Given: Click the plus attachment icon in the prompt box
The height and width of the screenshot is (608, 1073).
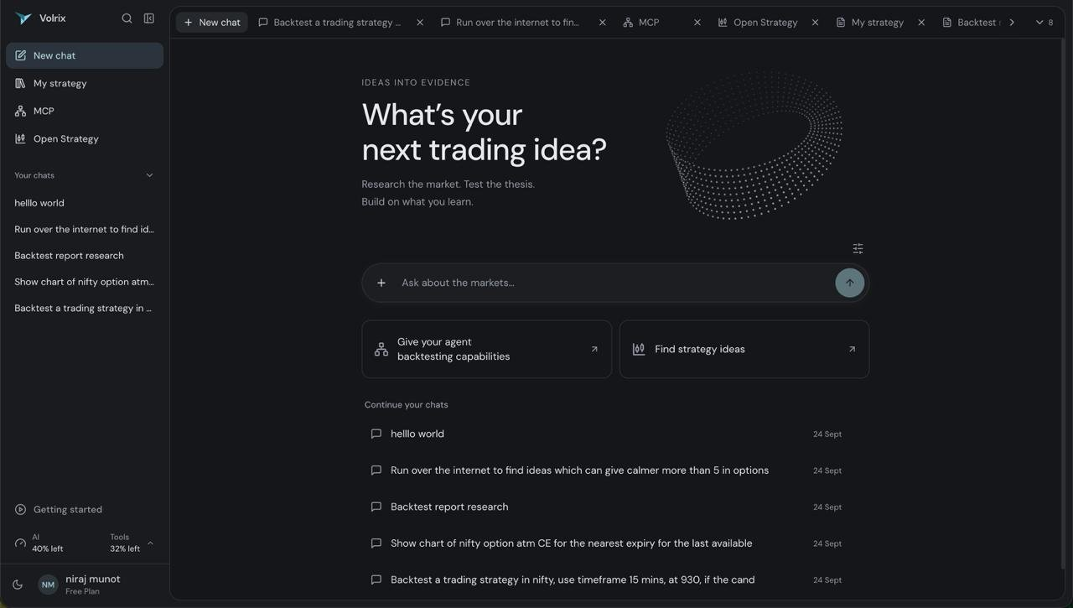Looking at the screenshot, I should pyautogui.click(x=381, y=283).
